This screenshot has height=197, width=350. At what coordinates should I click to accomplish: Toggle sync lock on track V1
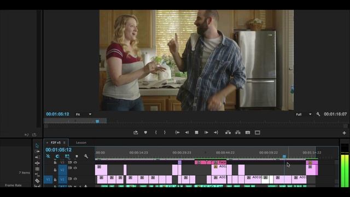(70, 179)
